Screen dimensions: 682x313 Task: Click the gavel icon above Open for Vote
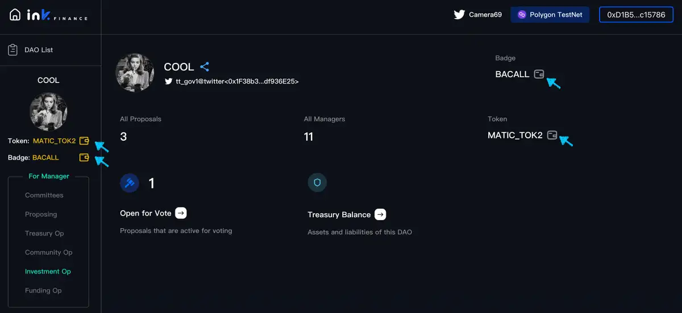130,183
